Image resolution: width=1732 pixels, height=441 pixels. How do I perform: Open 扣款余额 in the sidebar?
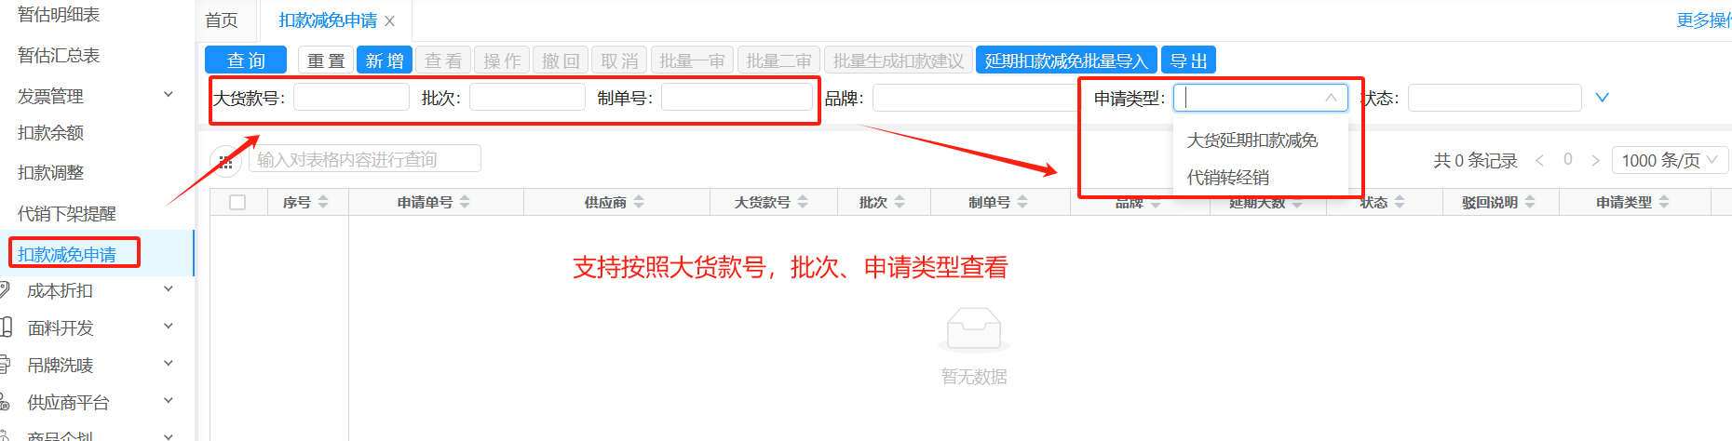click(51, 133)
